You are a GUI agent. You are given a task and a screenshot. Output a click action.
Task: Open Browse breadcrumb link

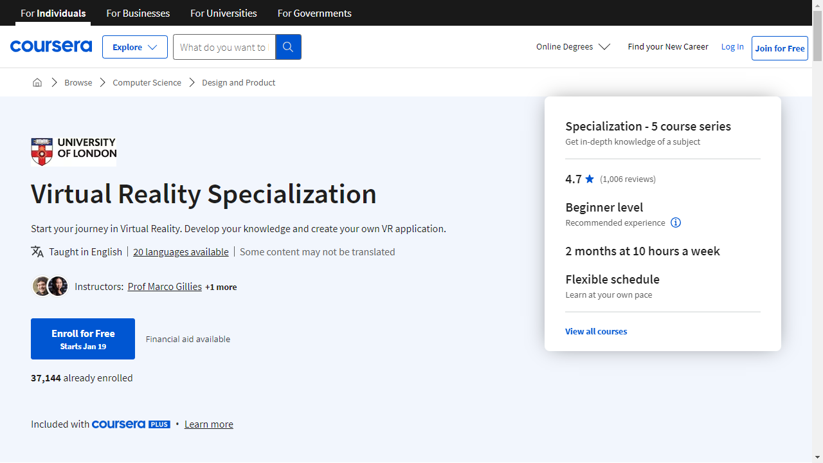point(78,82)
